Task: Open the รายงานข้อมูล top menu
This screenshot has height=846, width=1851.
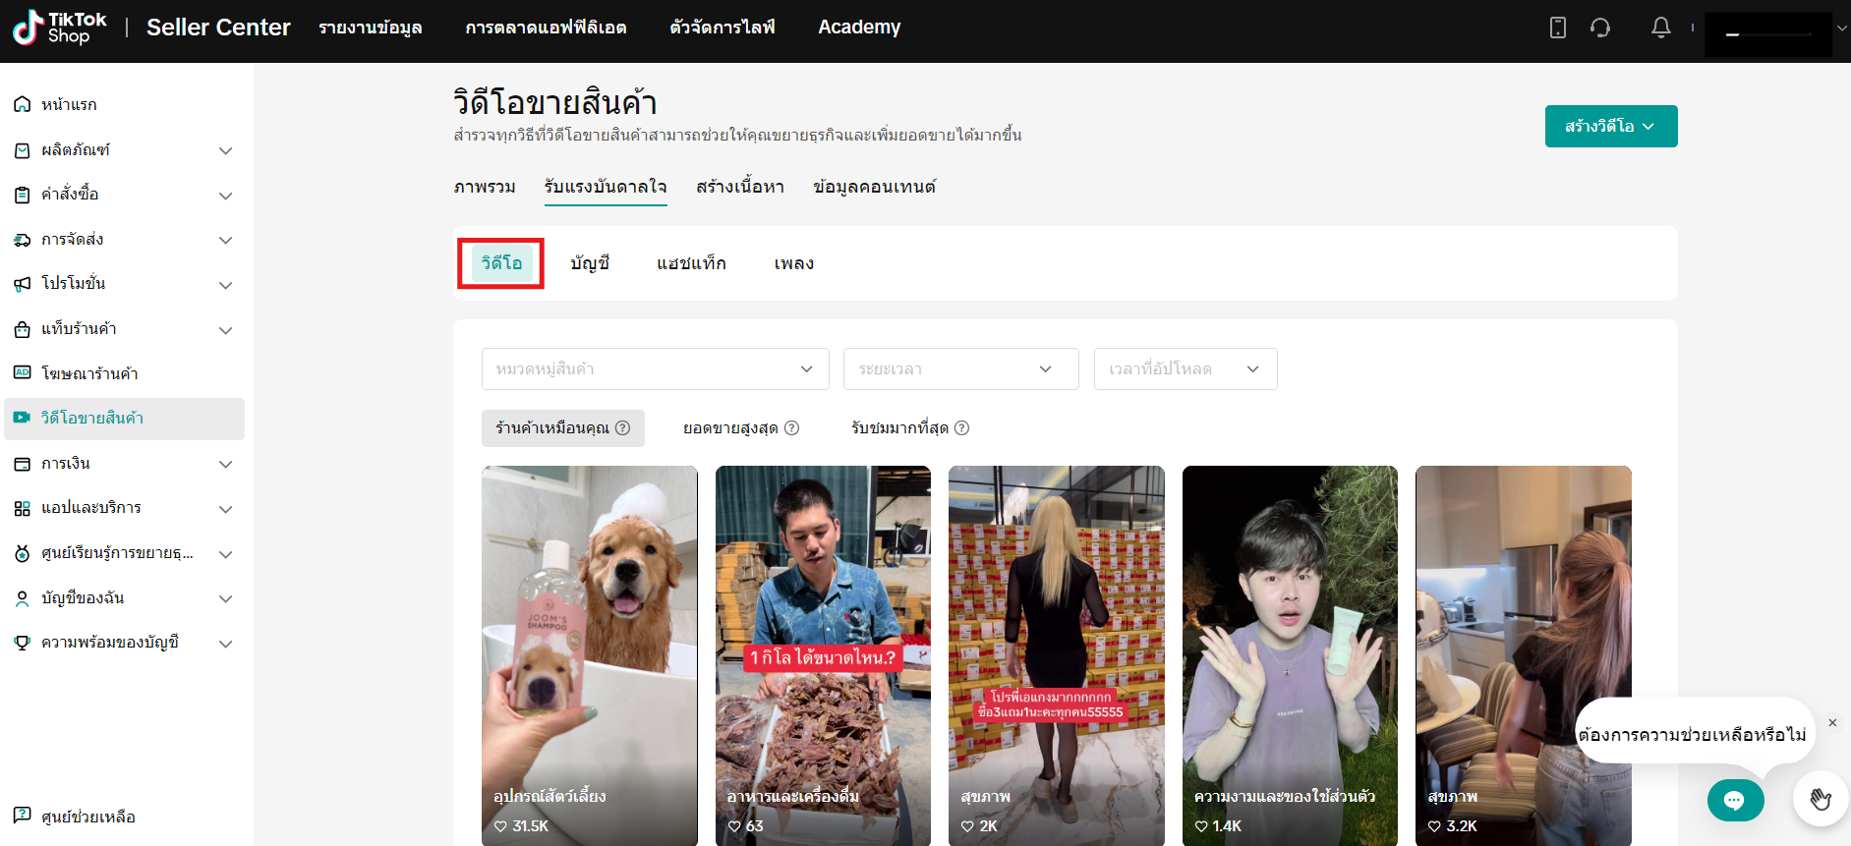Action: (371, 28)
